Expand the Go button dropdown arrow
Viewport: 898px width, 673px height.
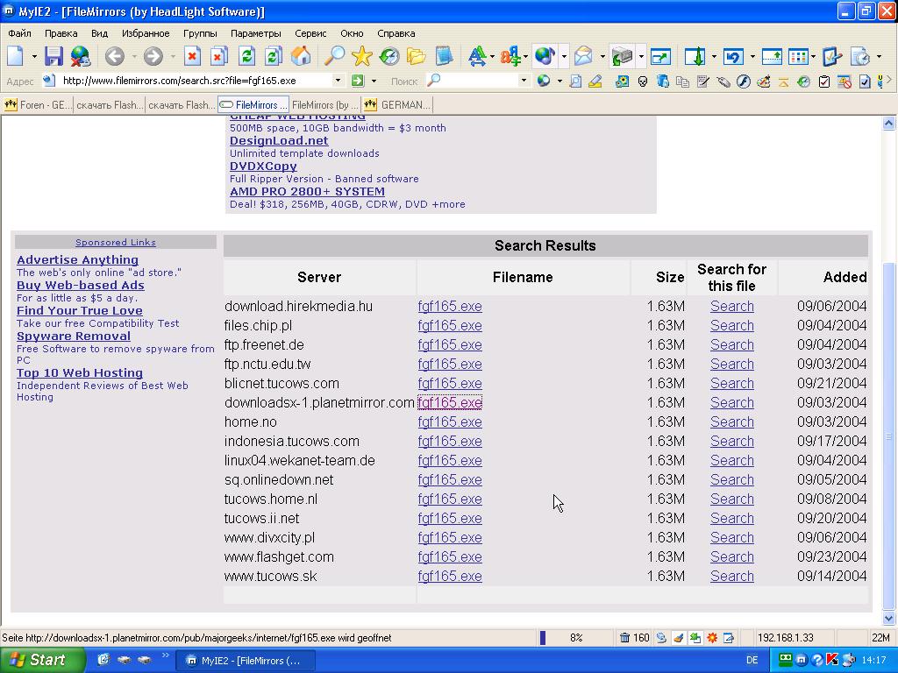pyautogui.click(x=374, y=81)
